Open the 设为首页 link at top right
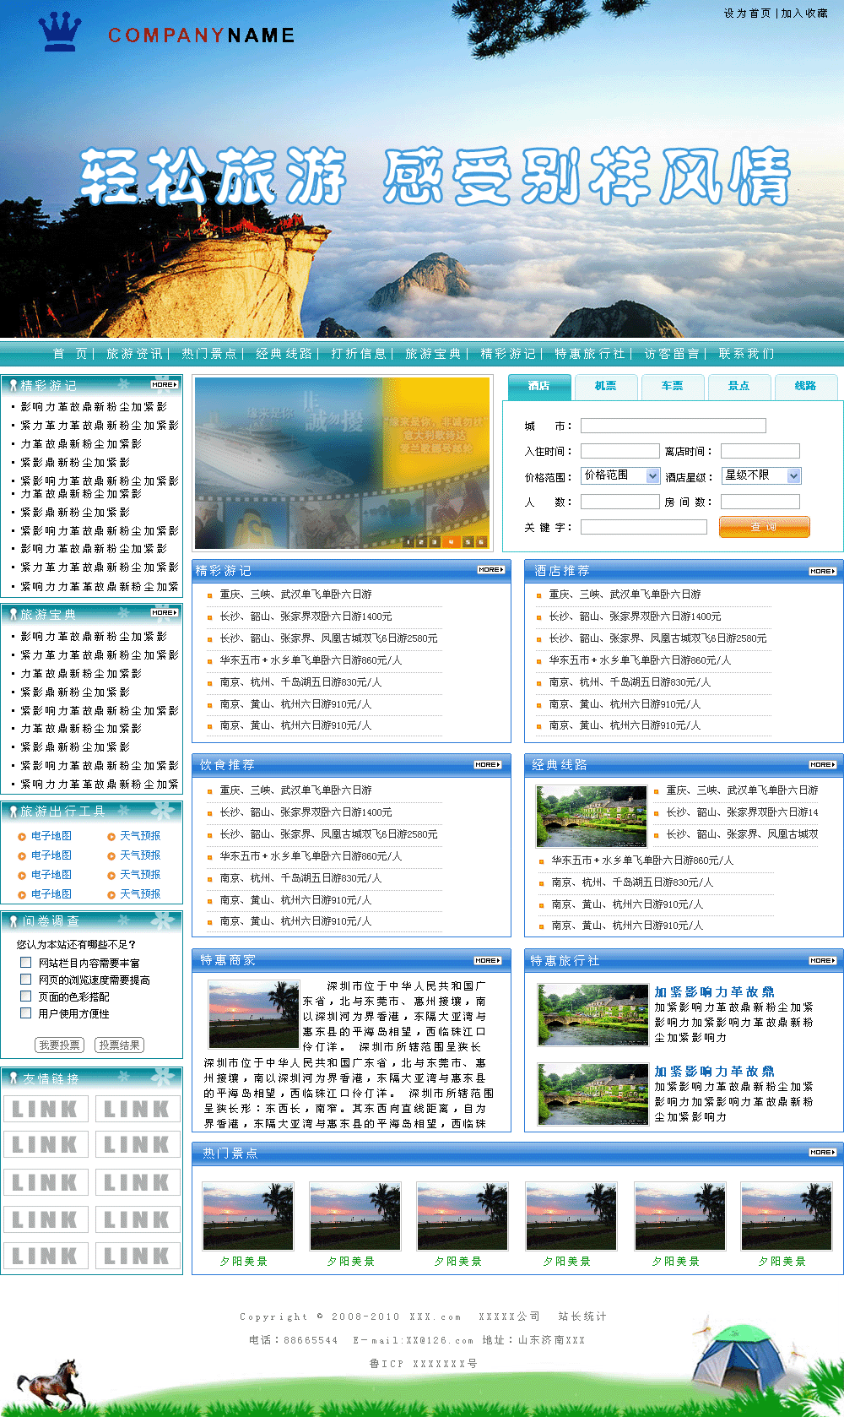The width and height of the screenshot is (844, 1417). click(747, 14)
